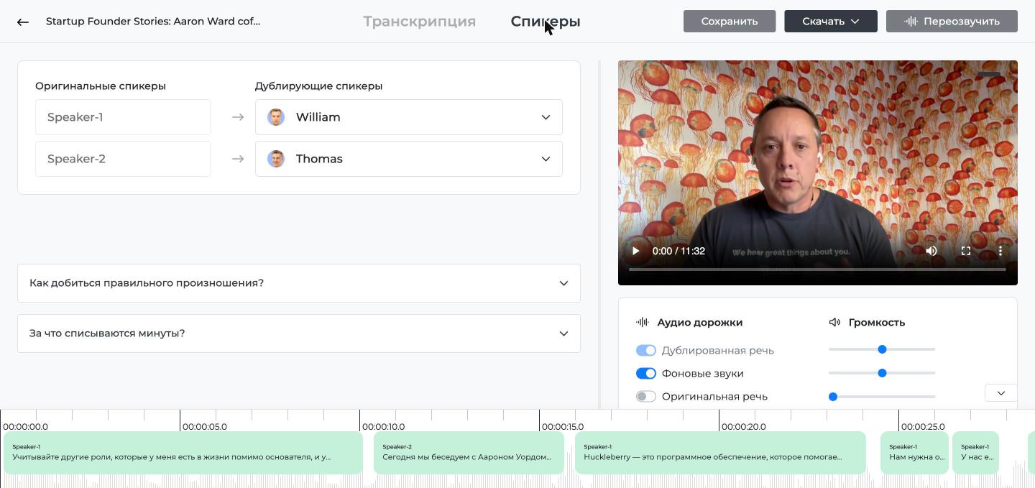The width and height of the screenshot is (1035, 488).
Task: Open the Thomas dubbing speaker dropdown
Action: coord(409,159)
